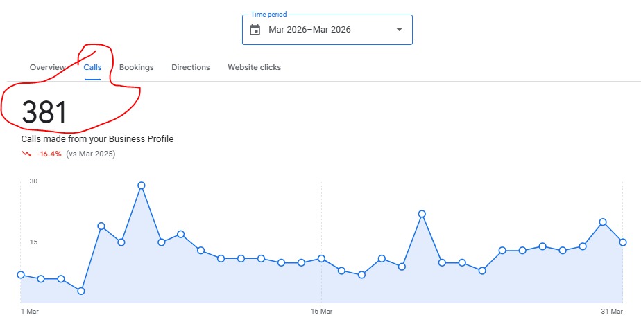The width and height of the screenshot is (641, 324).
Task: Click the '1 Mar' axis label
Action: click(30, 312)
